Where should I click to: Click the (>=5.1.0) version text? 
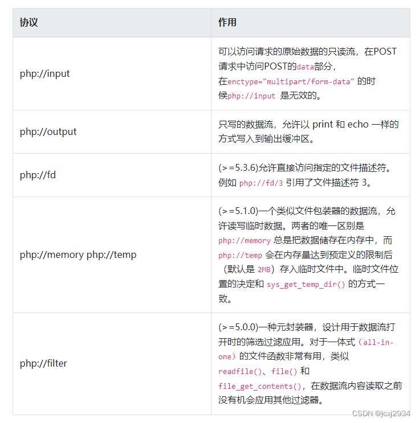(238, 211)
